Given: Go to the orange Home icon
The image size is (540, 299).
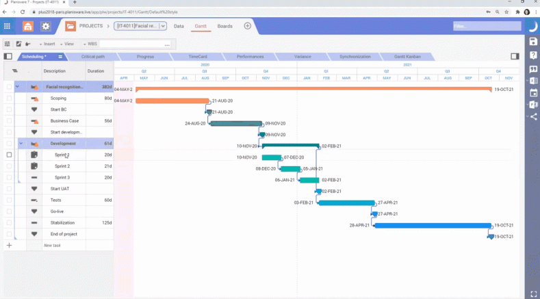Looking at the screenshot, I should tap(28, 26).
